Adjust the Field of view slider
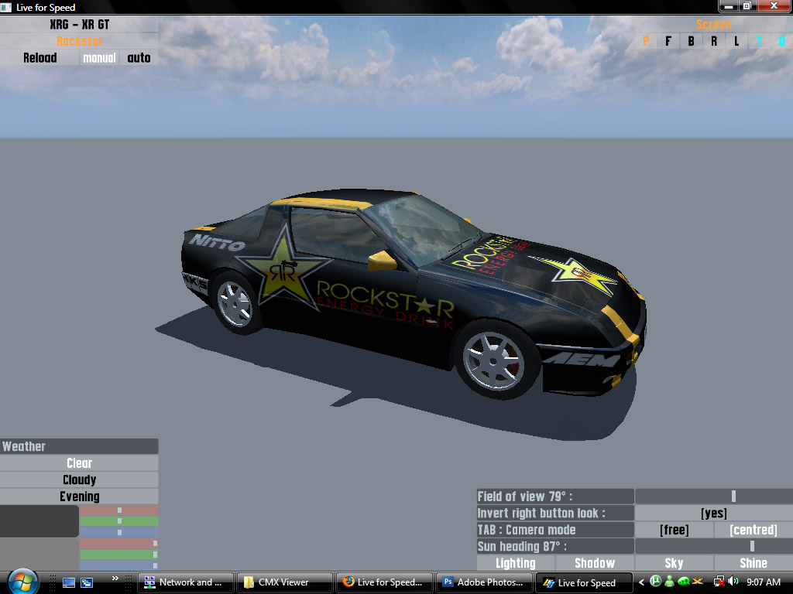Image resolution: width=793 pixels, height=594 pixels. [x=713, y=496]
